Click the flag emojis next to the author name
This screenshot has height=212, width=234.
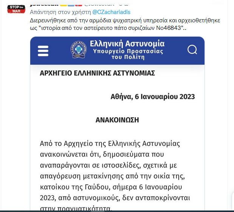tap(71, 5)
